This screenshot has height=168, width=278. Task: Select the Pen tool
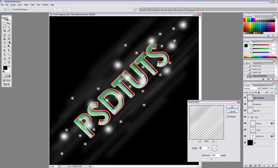(5, 54)
